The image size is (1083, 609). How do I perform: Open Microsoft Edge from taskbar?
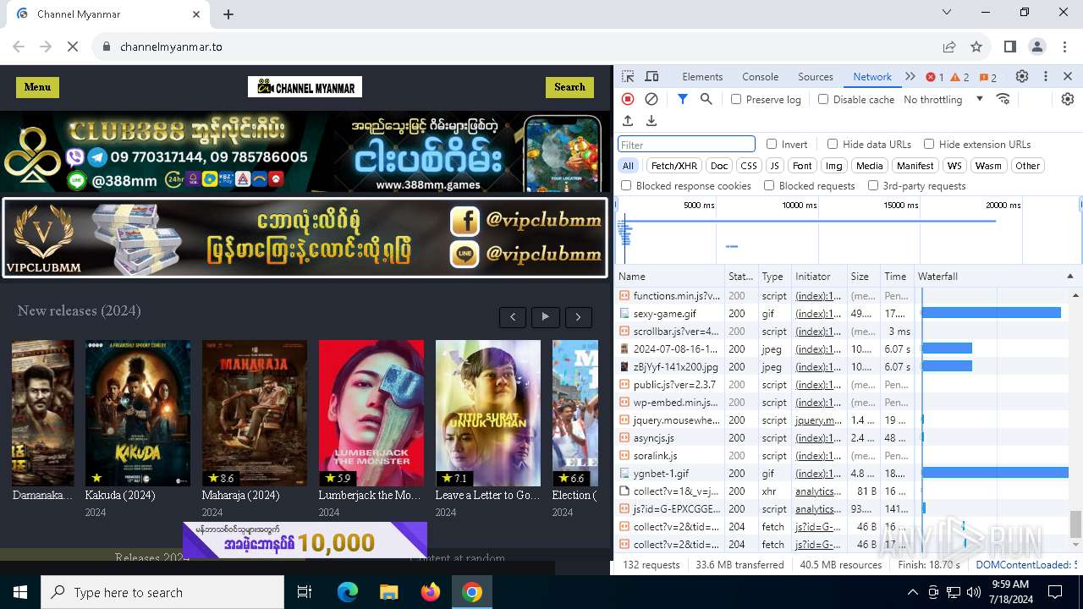pos(348,592)
